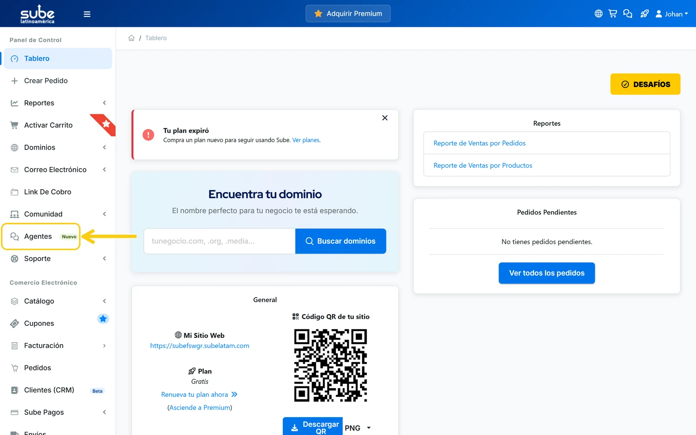Expand the Catálogo sidebar section
This screenshot has height=435, width=696.
(x=58, y=301)
